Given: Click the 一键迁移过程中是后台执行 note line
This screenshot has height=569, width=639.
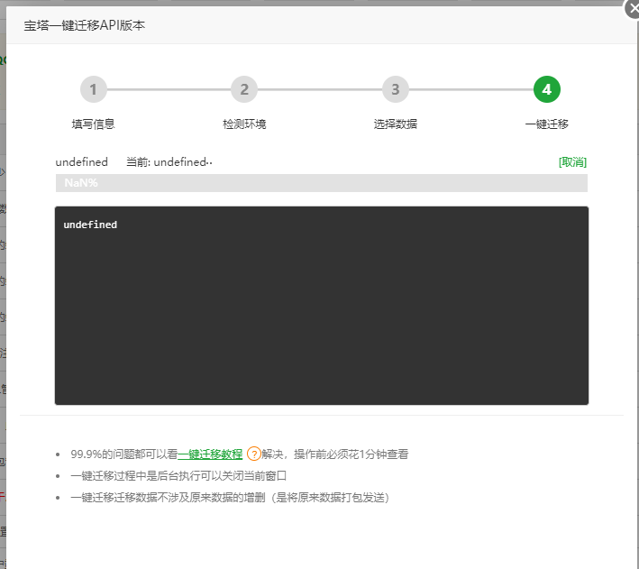Looking at the screenshot, I should click(x=178, y=475).
